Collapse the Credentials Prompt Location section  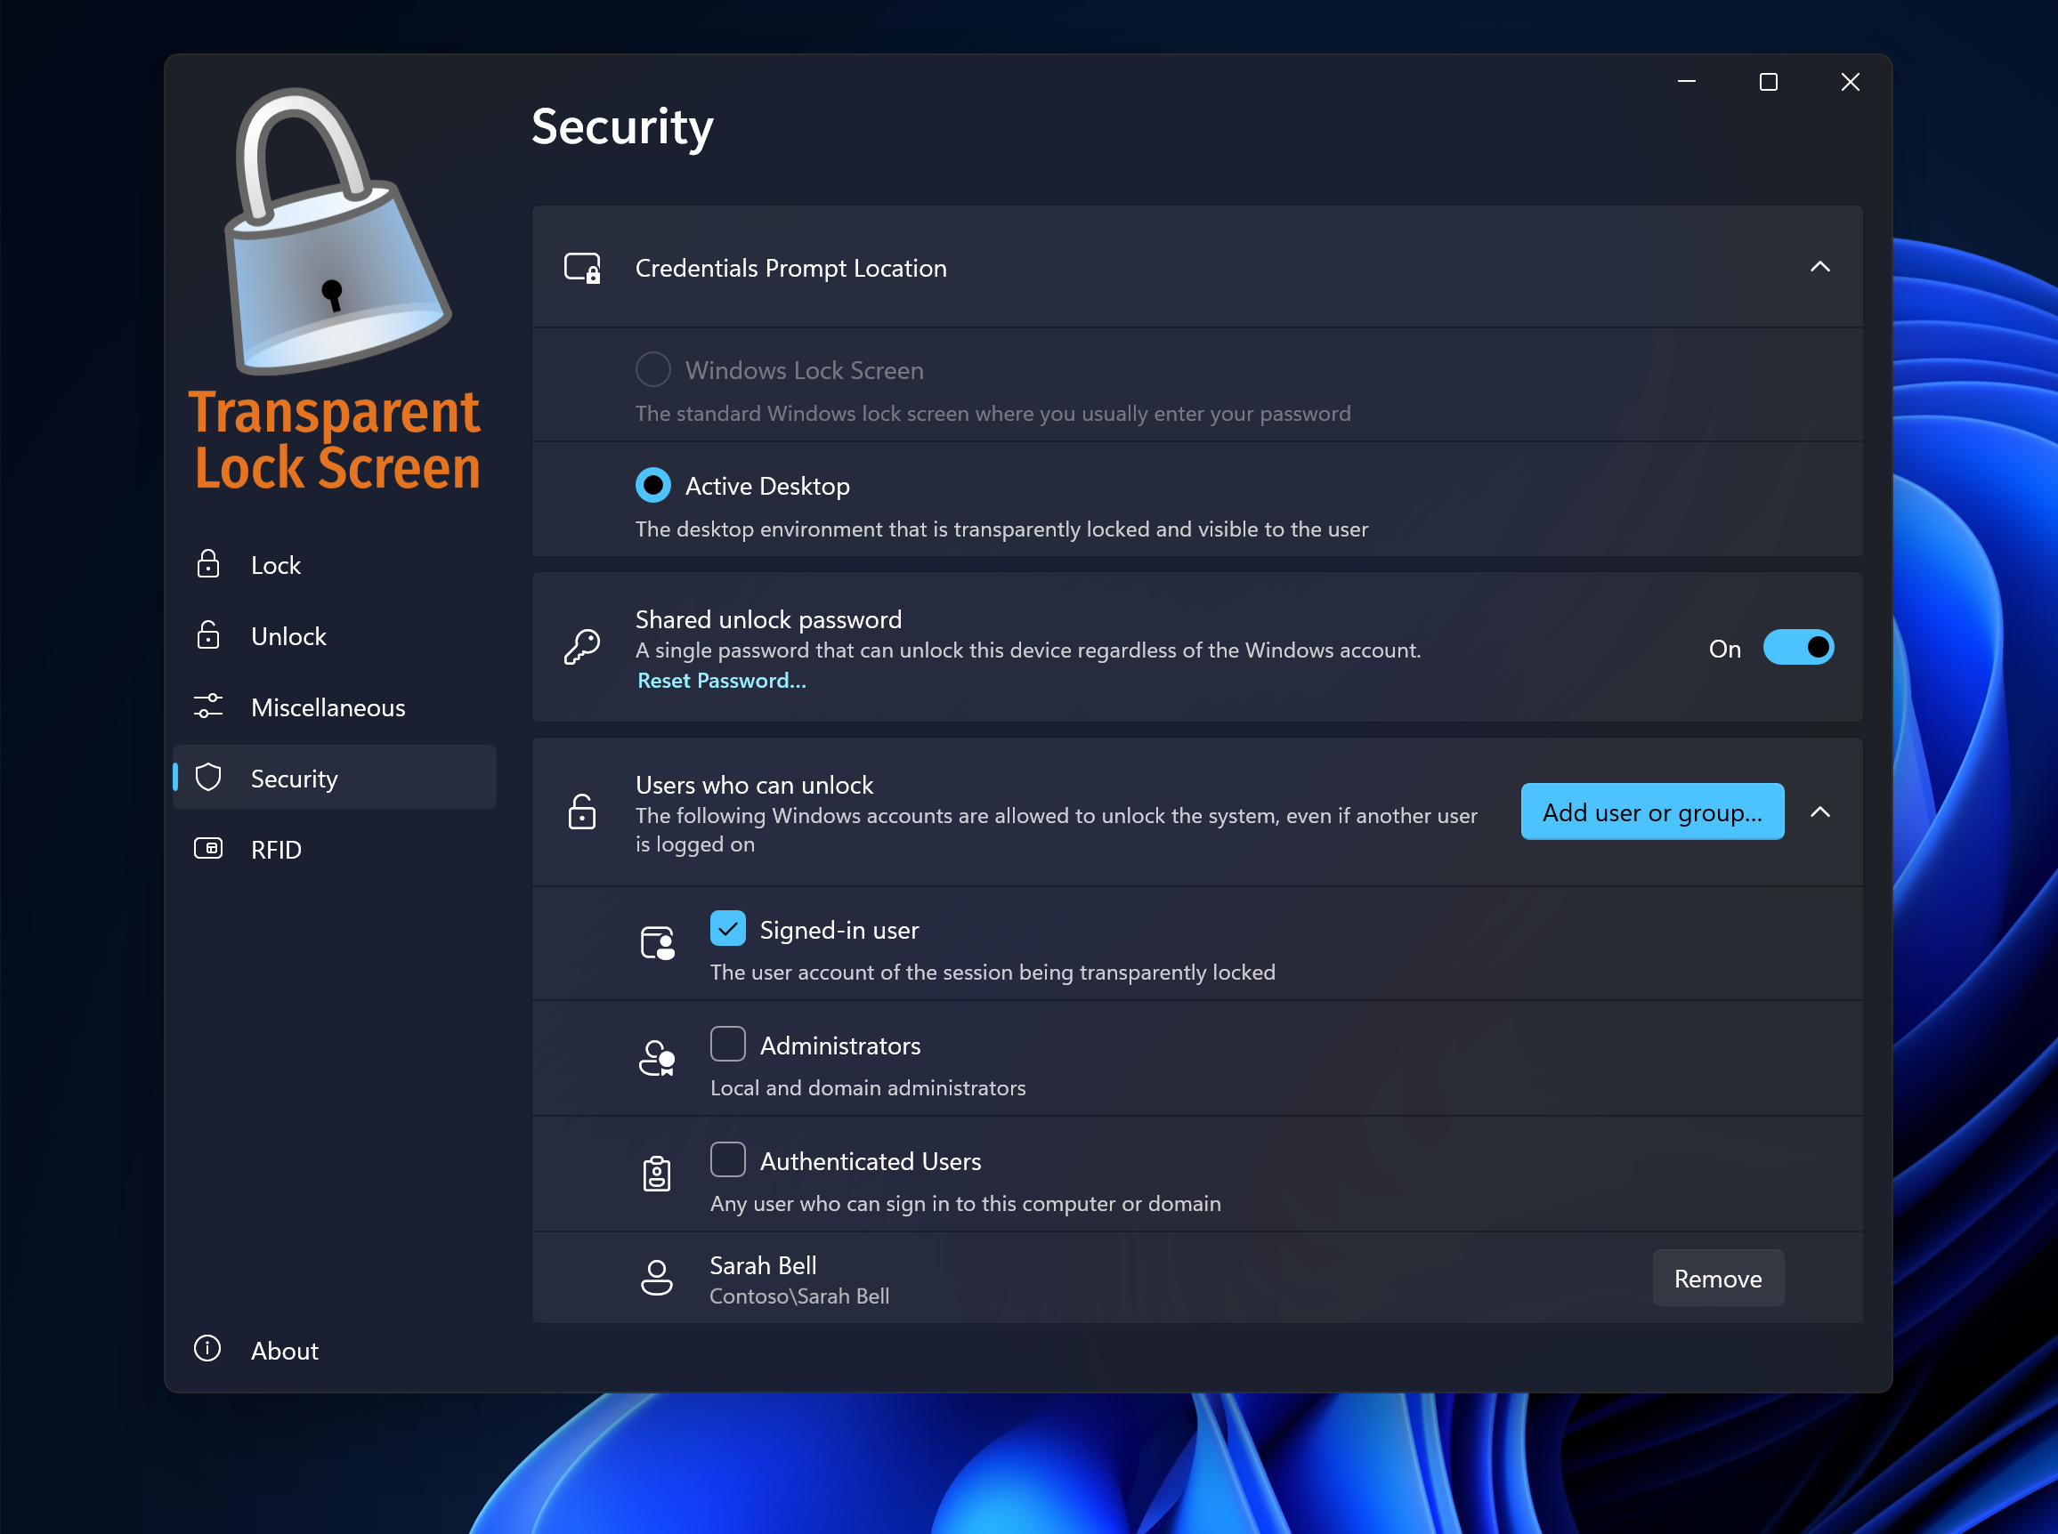click(x=1819, y=268)
